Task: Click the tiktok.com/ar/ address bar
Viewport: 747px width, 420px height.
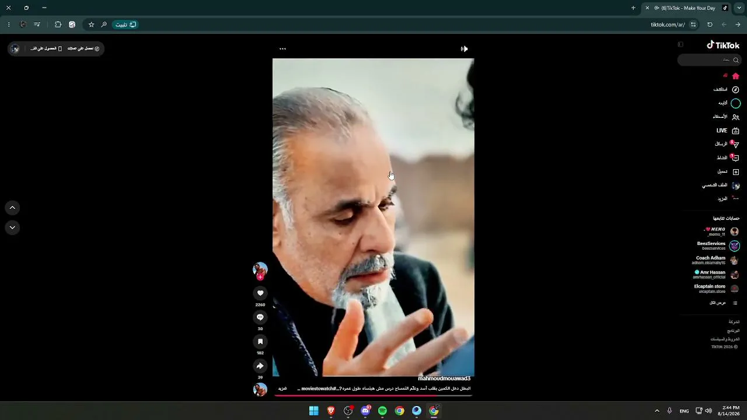Action: [668, 24]
